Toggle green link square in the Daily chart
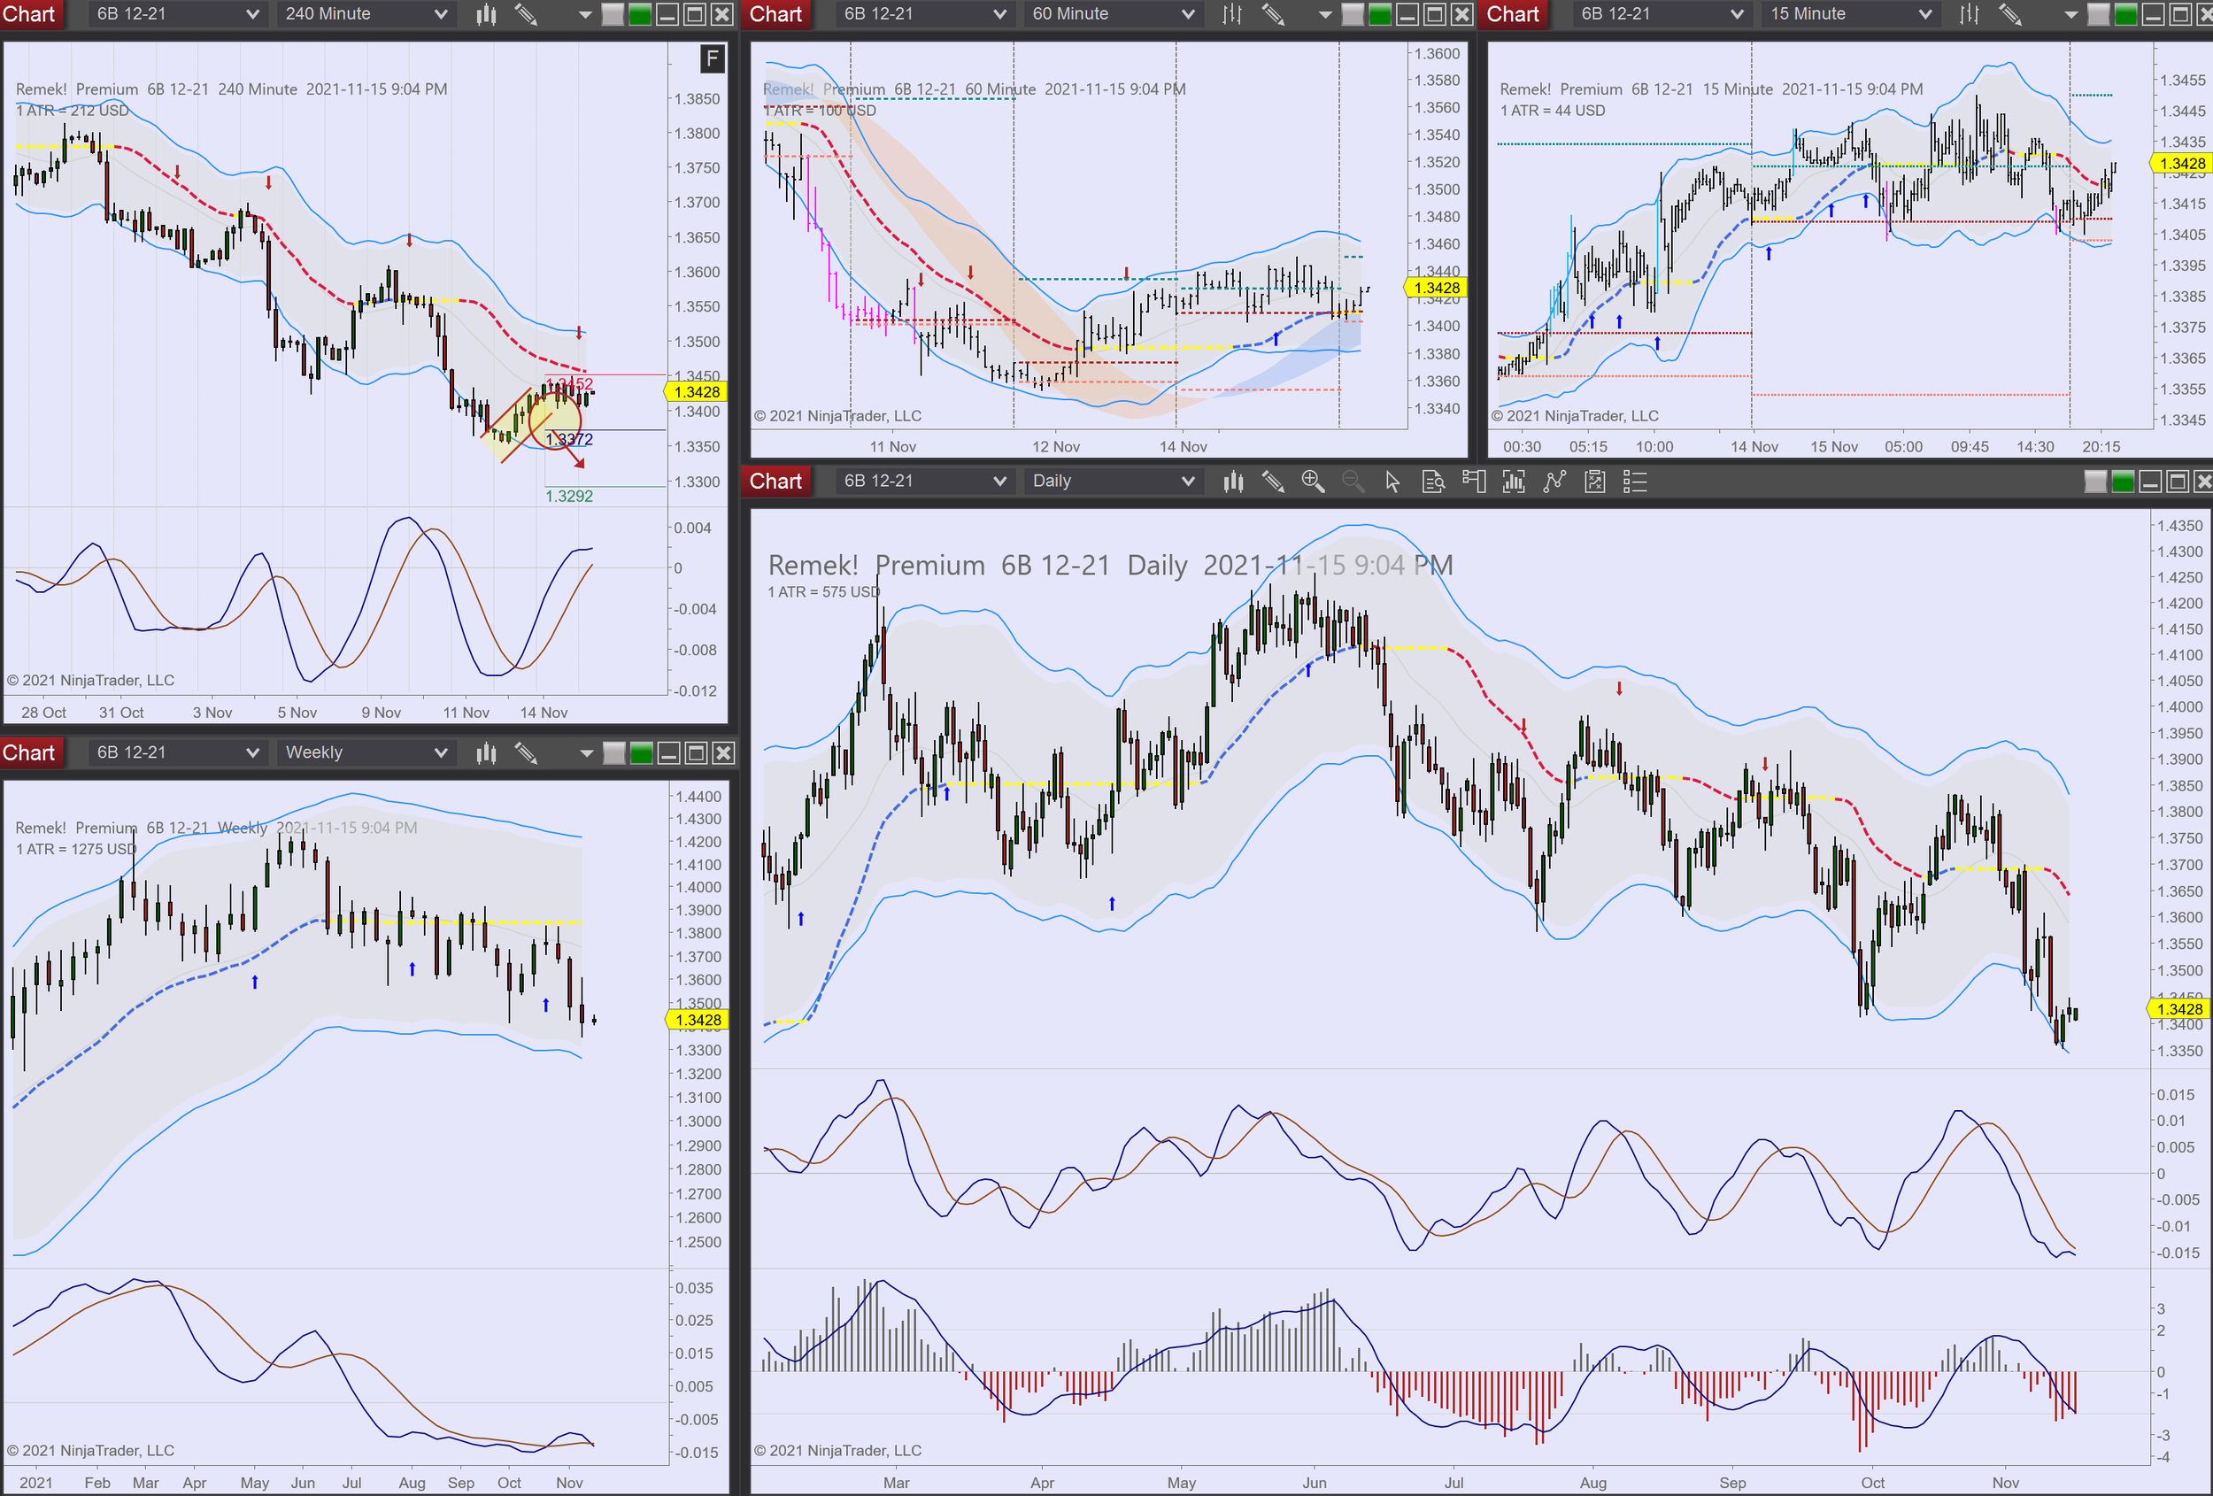This screenshot has height=1496, width=2213. pos(2123,482)
